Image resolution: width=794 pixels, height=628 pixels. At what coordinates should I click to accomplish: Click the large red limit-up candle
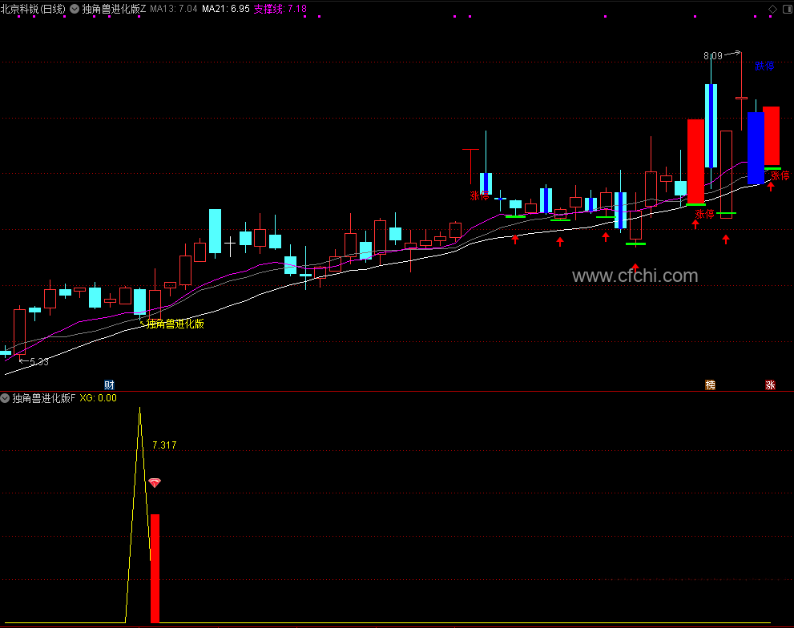tap(695, 162)
